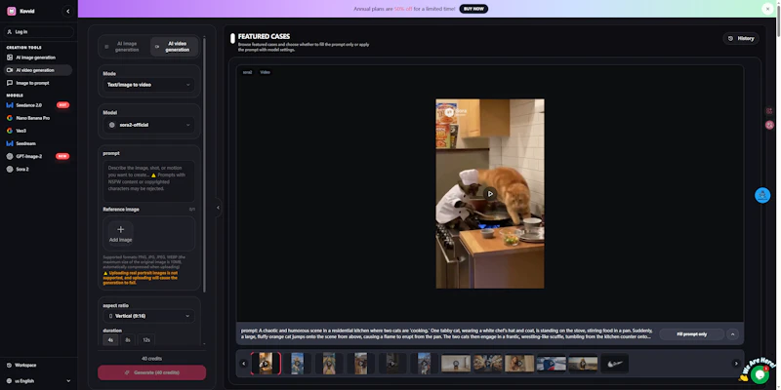The image size is (781, 390).
Task: Click the sora2-official model icon in the dropdown
Action: tap(112, 125)
